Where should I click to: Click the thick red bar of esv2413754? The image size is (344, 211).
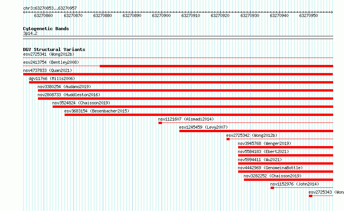click(216, 66)
